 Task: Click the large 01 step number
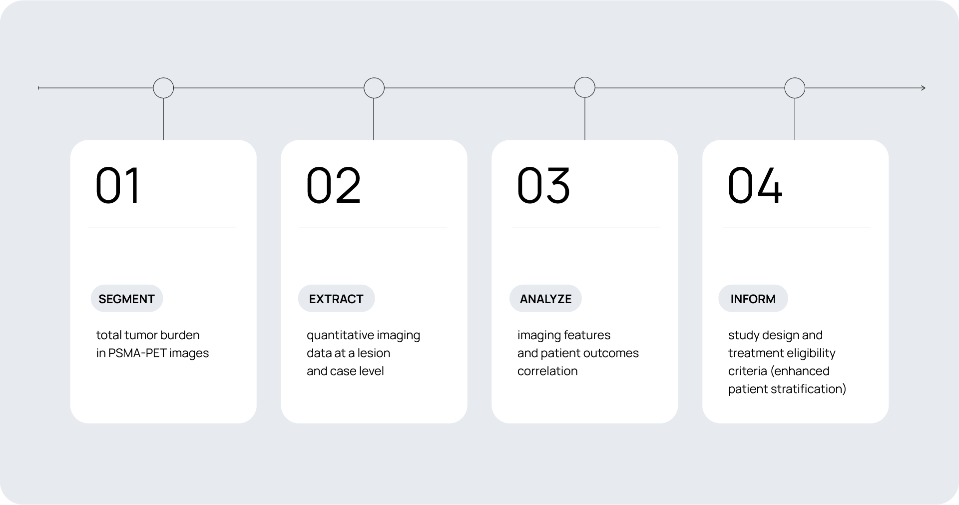118,185
